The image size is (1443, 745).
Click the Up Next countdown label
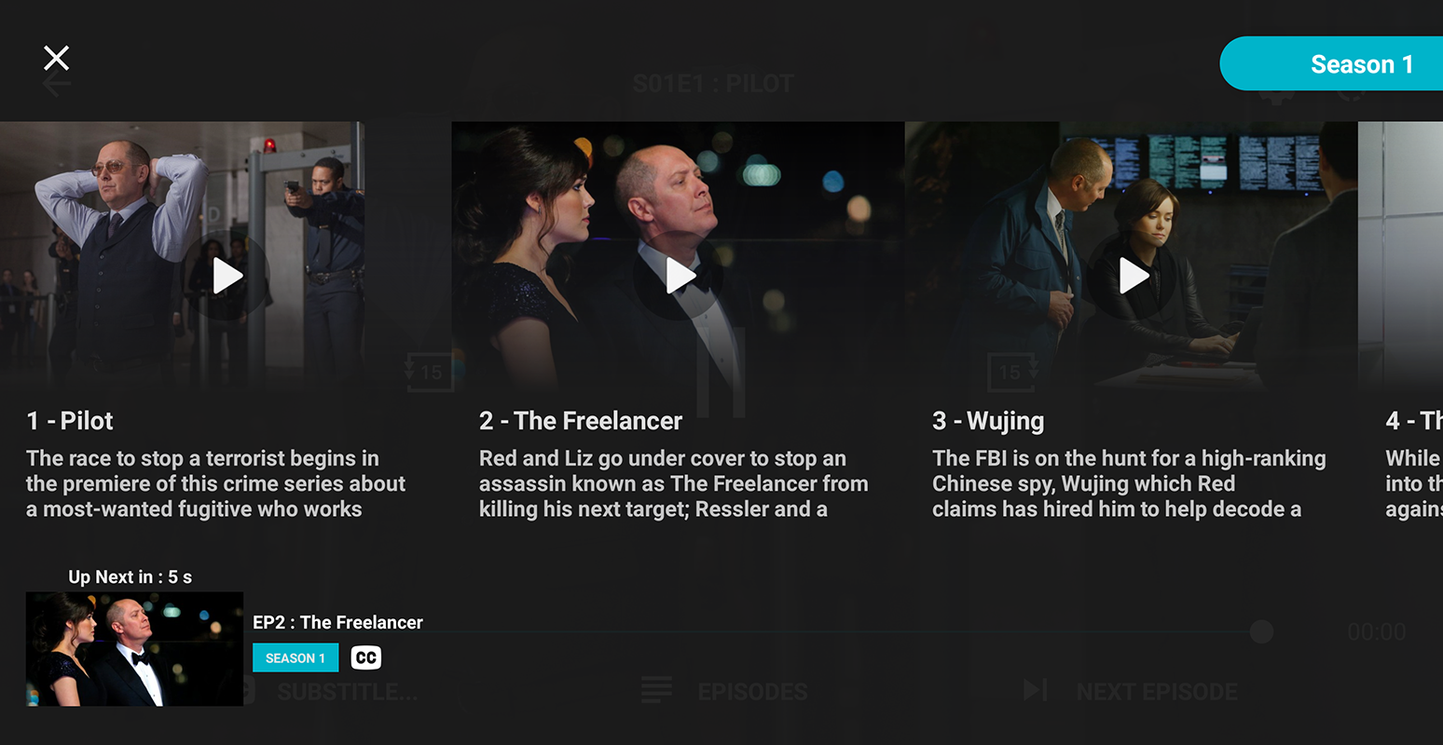click(131, 576)
